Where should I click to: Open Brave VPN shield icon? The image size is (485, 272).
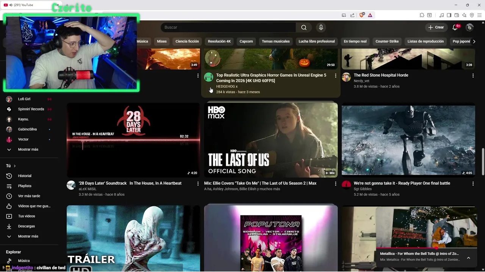[x=472, y=15]
